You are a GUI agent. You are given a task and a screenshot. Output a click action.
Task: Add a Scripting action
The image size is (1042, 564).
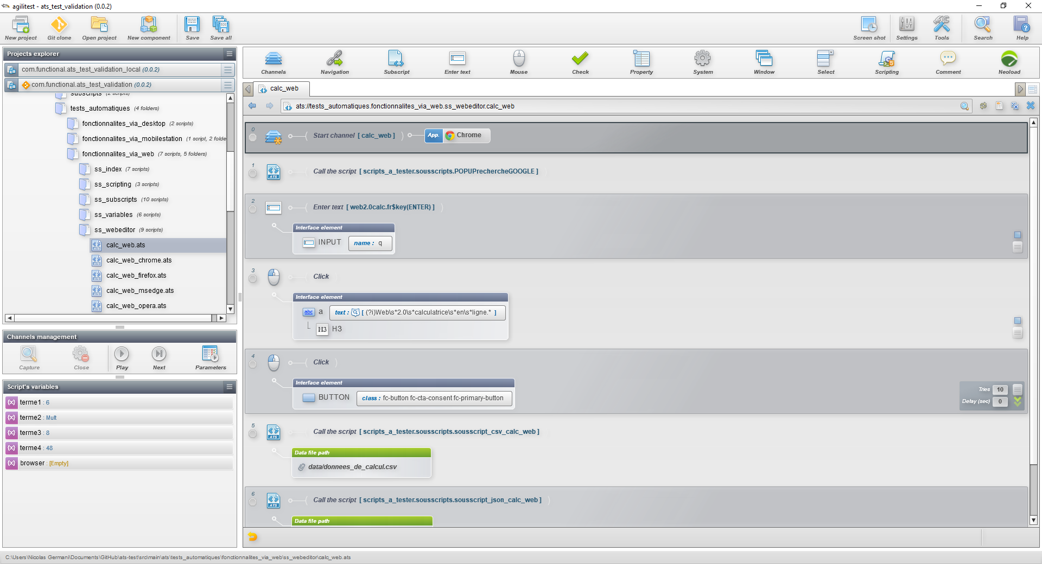tap(887, 62)
